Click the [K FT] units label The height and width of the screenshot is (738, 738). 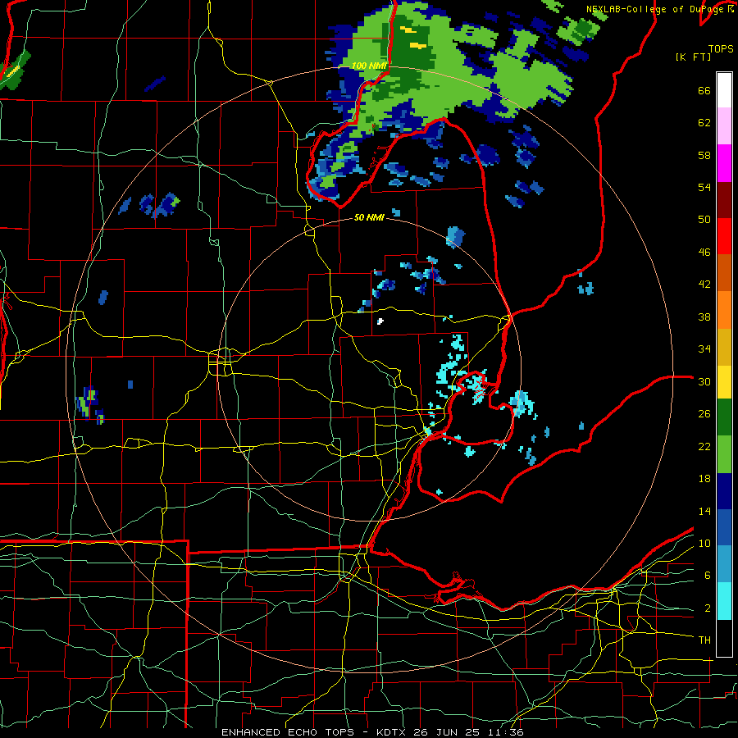point(693,57)
